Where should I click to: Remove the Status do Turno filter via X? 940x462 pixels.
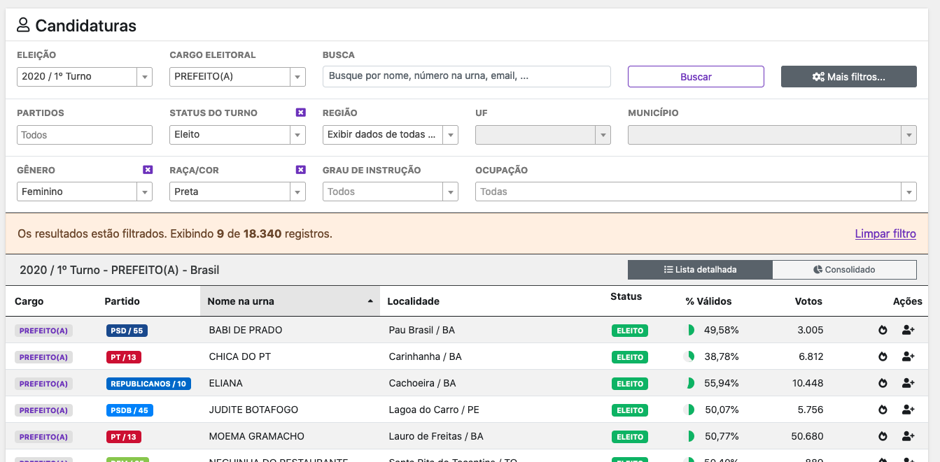coord(300,112)
